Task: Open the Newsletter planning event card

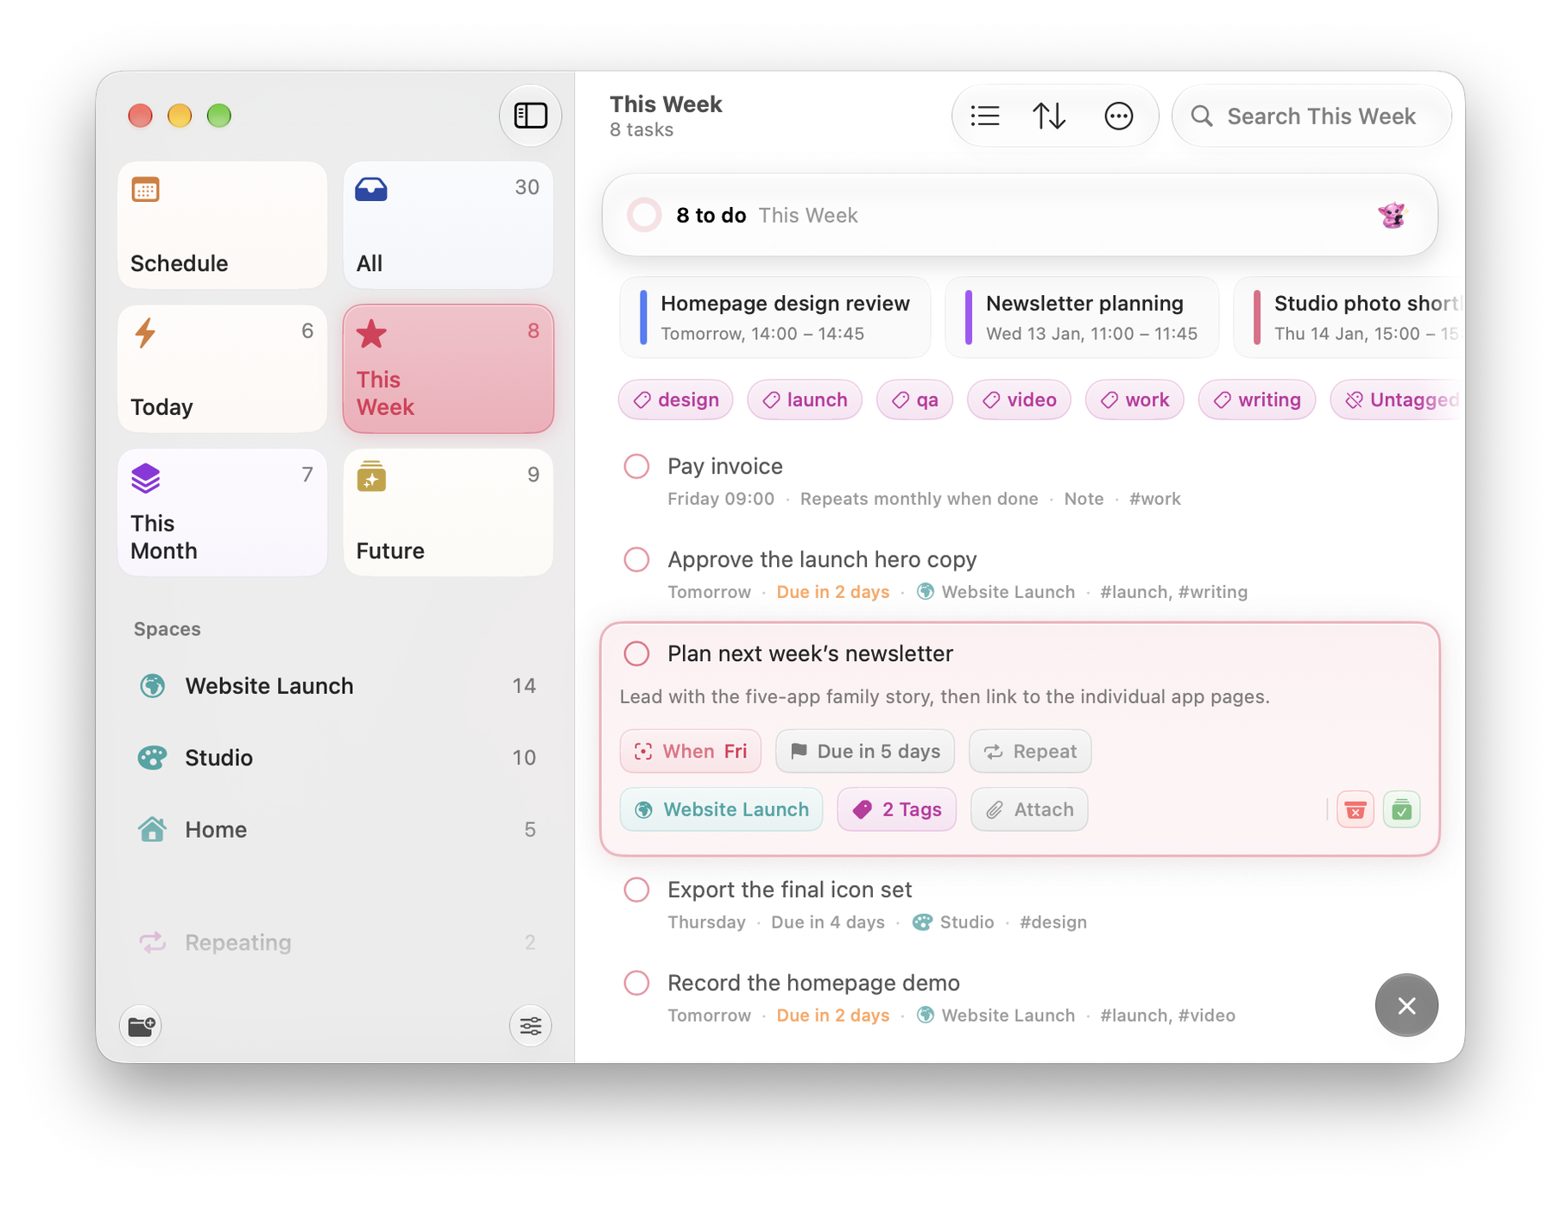Action: (x=1082, y=318)
